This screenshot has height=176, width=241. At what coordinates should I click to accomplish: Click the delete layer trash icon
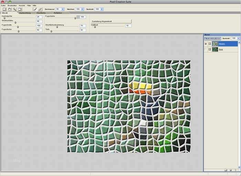click(235, 170)
